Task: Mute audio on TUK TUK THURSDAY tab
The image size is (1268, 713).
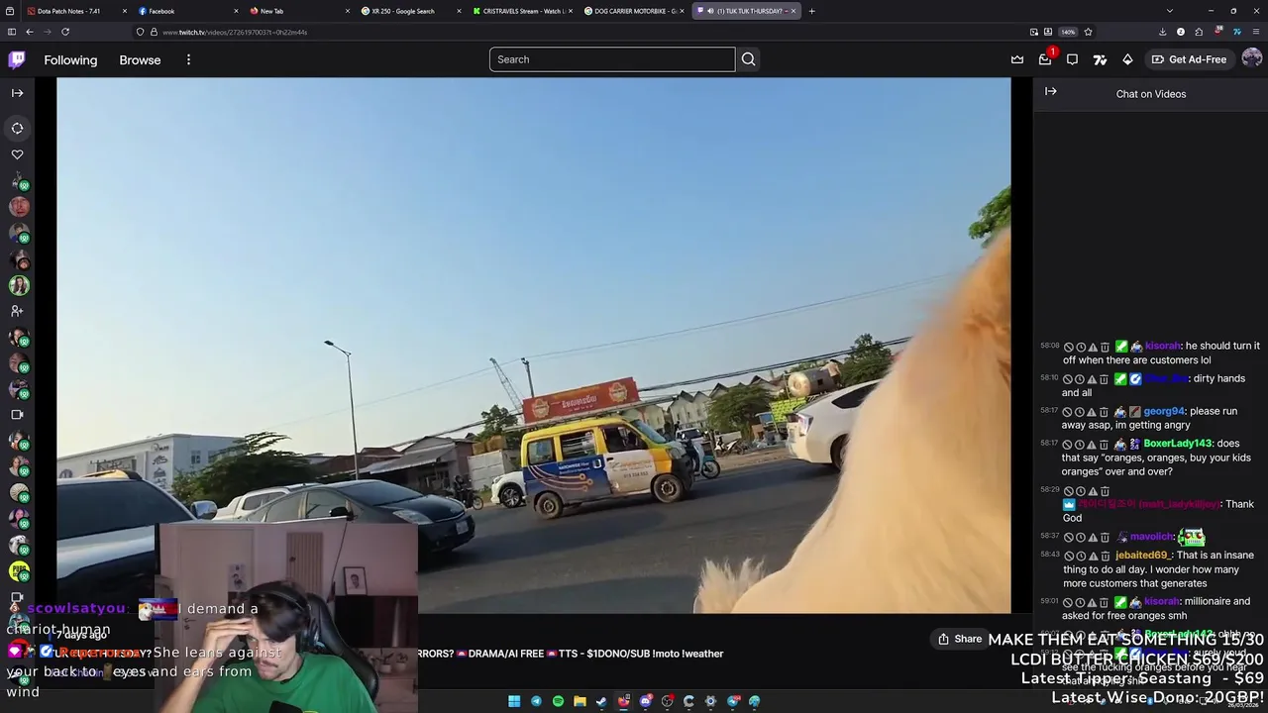Action: (x=709, y=11)
